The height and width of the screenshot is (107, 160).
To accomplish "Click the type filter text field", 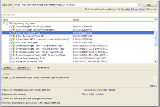I will [79, 15].
